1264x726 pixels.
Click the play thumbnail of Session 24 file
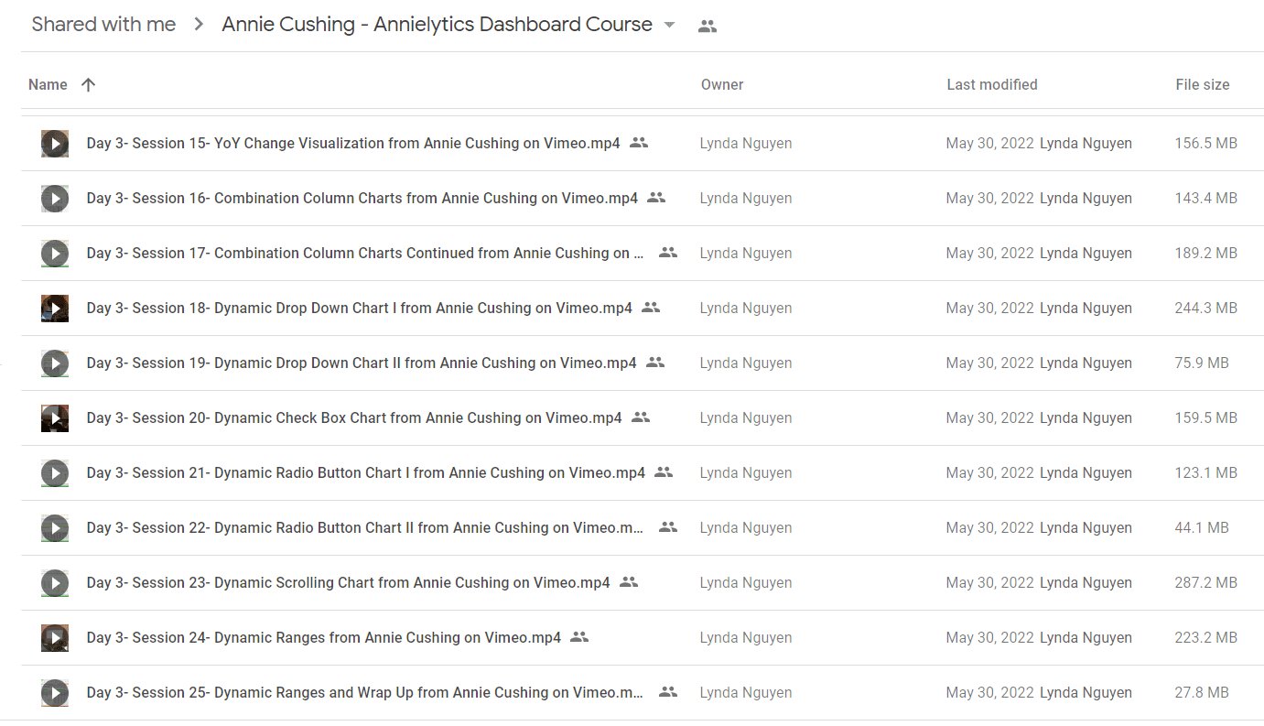(55, 638)
